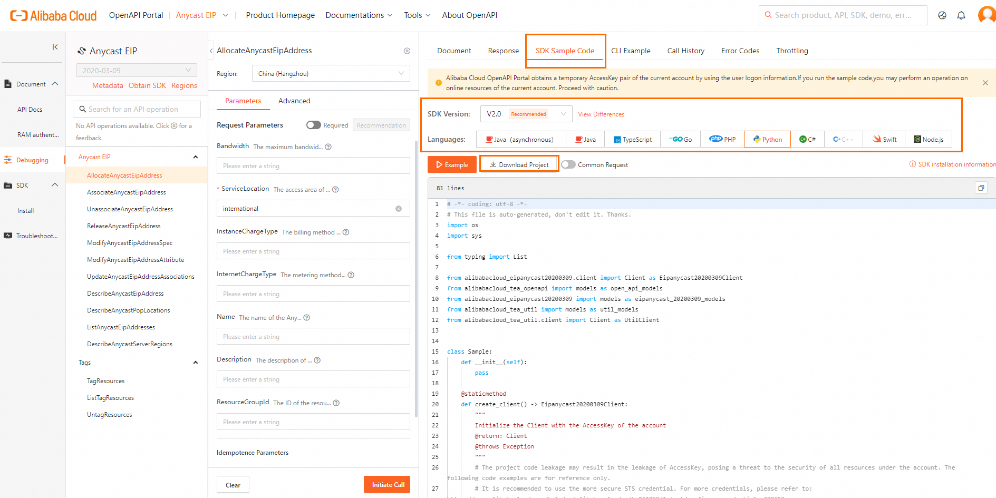Screen dimensions: 996x498
Task: Click the Clear button
Action: 233,485
